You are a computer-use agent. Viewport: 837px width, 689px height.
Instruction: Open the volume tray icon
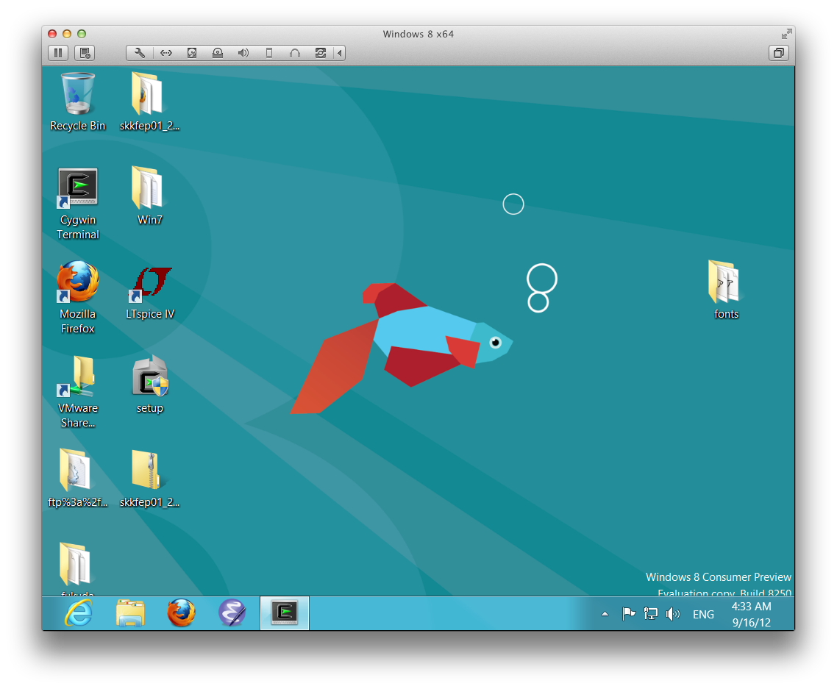click(x=672, y=614)
